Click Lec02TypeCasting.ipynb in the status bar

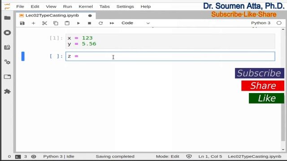(254, 157)
